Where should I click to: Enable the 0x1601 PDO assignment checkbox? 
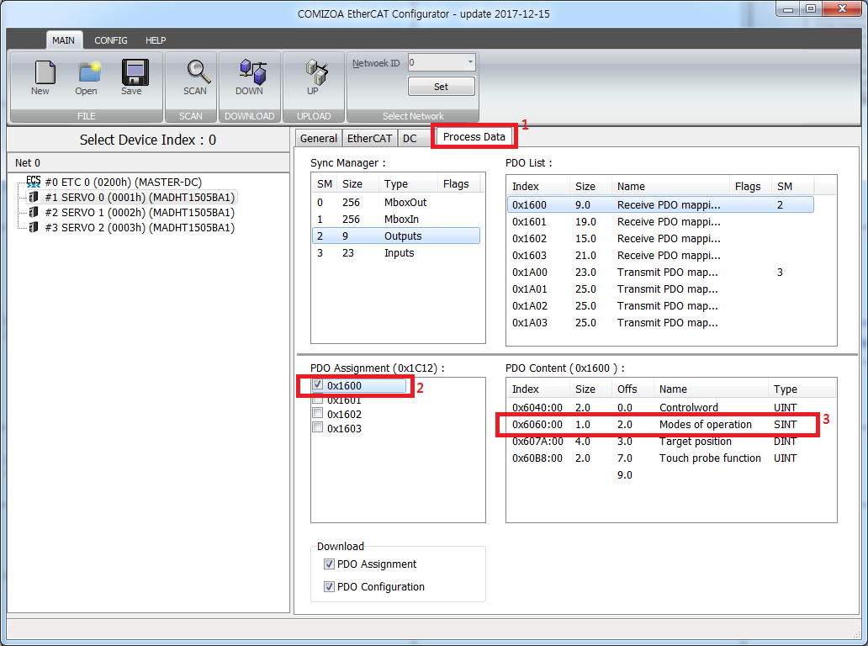click(318, 400)
